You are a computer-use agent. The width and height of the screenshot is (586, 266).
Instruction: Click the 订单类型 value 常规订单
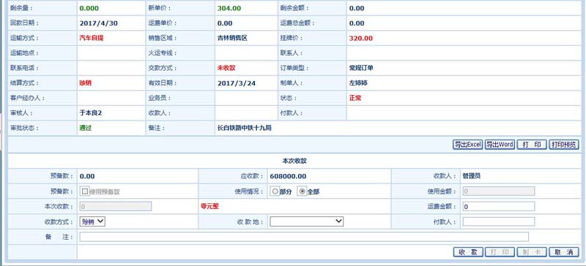[361, 68]
